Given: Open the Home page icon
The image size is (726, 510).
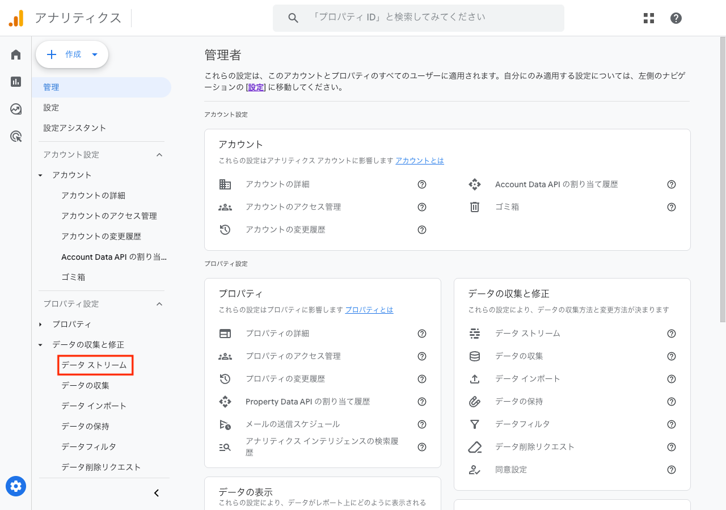Looking at the screenshot, I should point(15,54).
